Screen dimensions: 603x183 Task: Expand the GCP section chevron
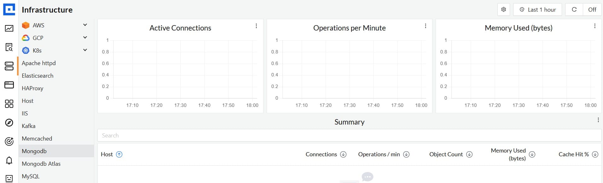pyautogui.click(x=85, y=37)
